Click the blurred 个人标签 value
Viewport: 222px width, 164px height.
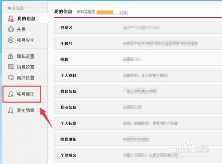[x=151, y=123]
